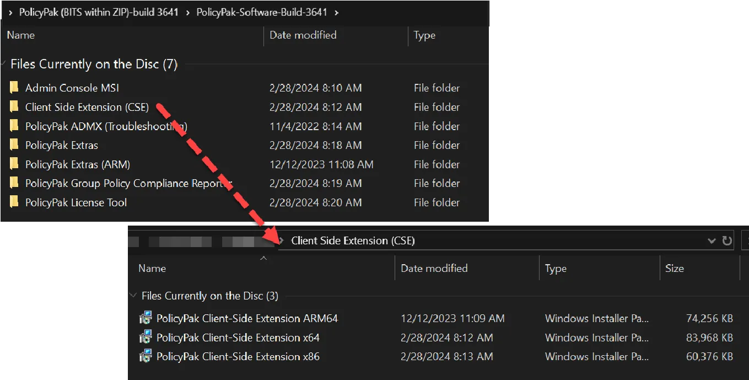Expand breadcrumb chevron before PolicyPak (BITS within ZIP)
Screen dimensions: 749x380
[10, 12]
